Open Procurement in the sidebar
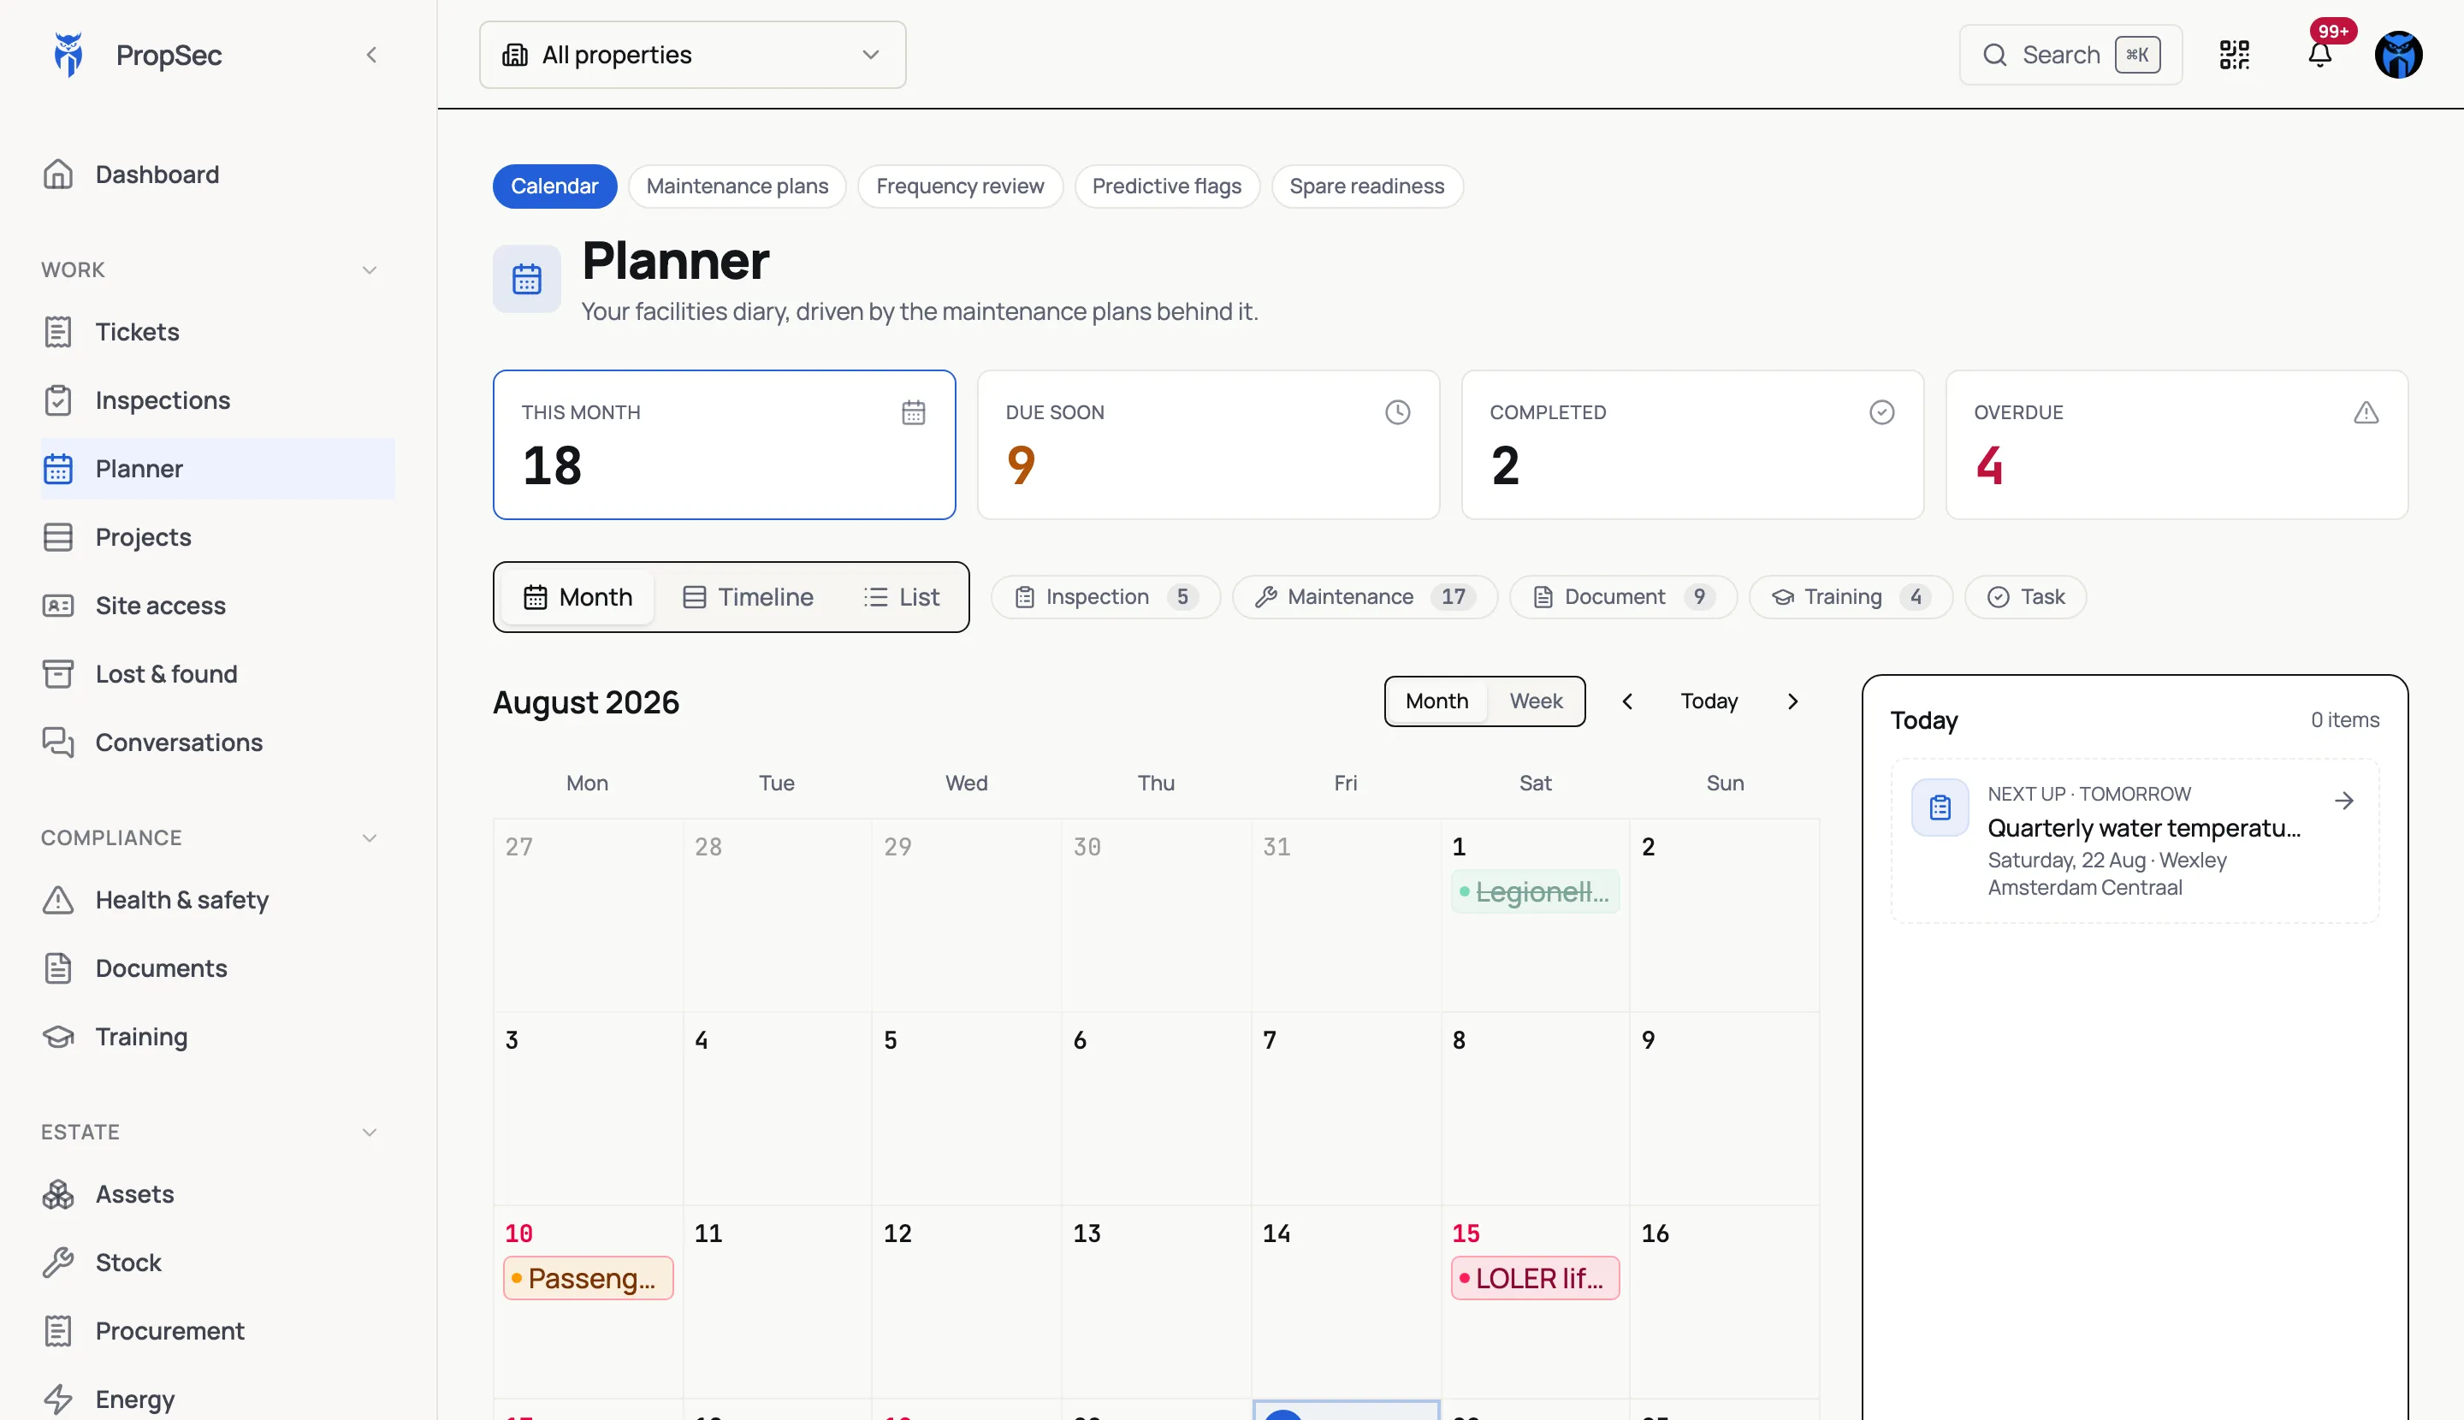The width and height of the screenshot is (2464, 1420). pos(217,1330)
